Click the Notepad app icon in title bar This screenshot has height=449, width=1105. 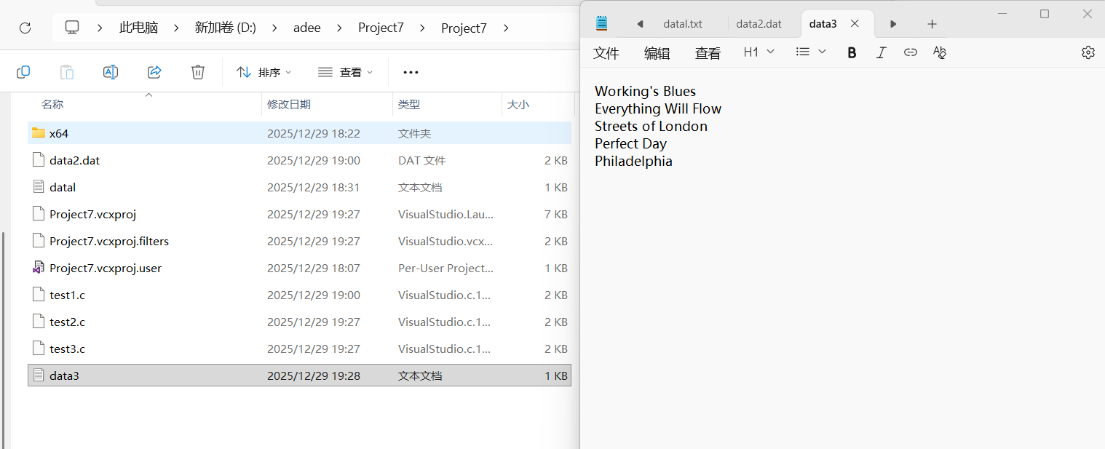pyautogui.click(x=601, y=23)
